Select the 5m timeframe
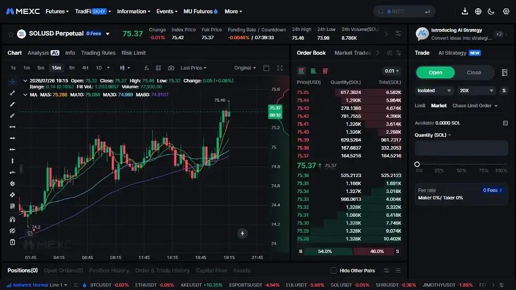This screenshot has width=516, height=290. 40,68
